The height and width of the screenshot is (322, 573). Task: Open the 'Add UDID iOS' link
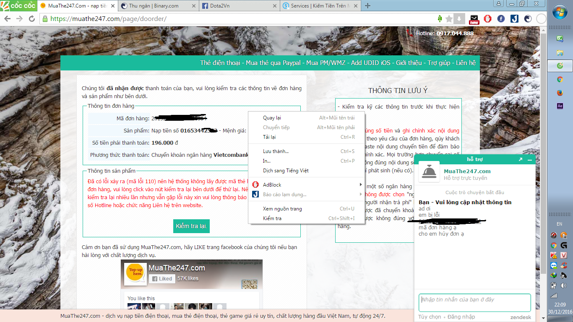coord(371,63)
